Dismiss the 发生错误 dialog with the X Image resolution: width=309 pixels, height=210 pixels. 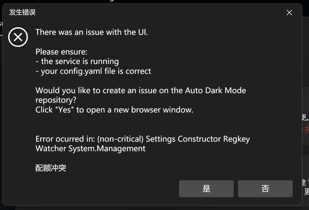289,13
